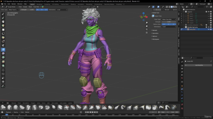
Task: Select the Mesh Filter tool in toolbar
Action: click(x=3, y=50)
